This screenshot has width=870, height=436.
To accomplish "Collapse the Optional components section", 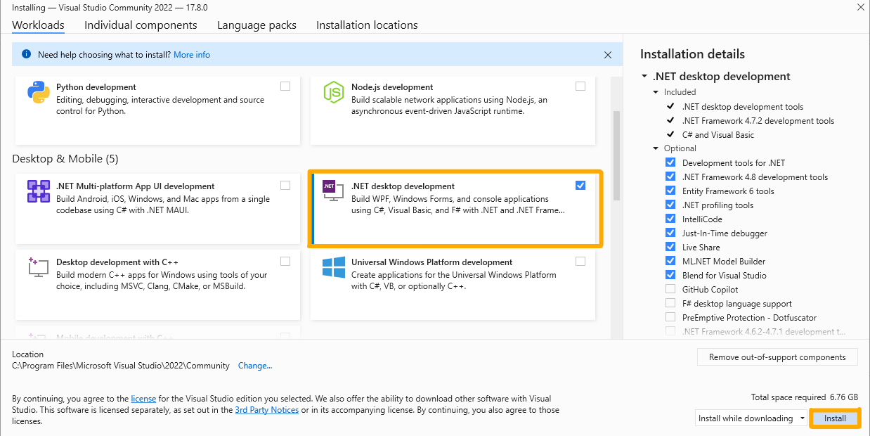I will pyautogui.click(x=656, y=148).
